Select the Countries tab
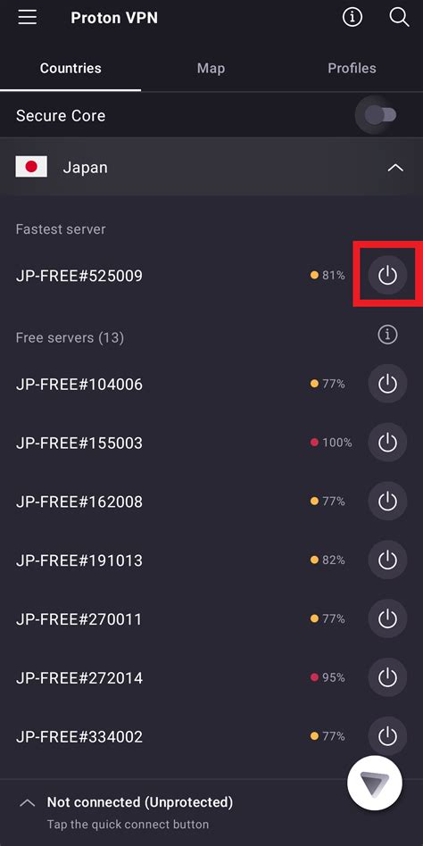Image resolution: width=423 pixels, height=846 pixels. point(70,68)
